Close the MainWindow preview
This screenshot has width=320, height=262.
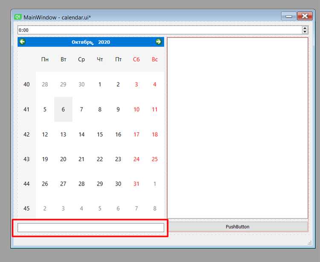[x=305, y=16]
